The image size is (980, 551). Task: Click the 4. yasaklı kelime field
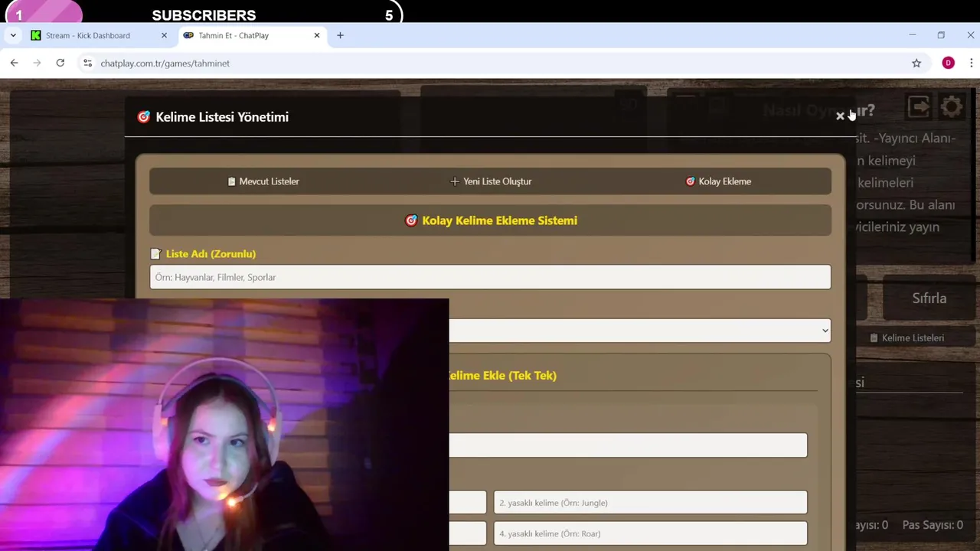click(650, 533)
